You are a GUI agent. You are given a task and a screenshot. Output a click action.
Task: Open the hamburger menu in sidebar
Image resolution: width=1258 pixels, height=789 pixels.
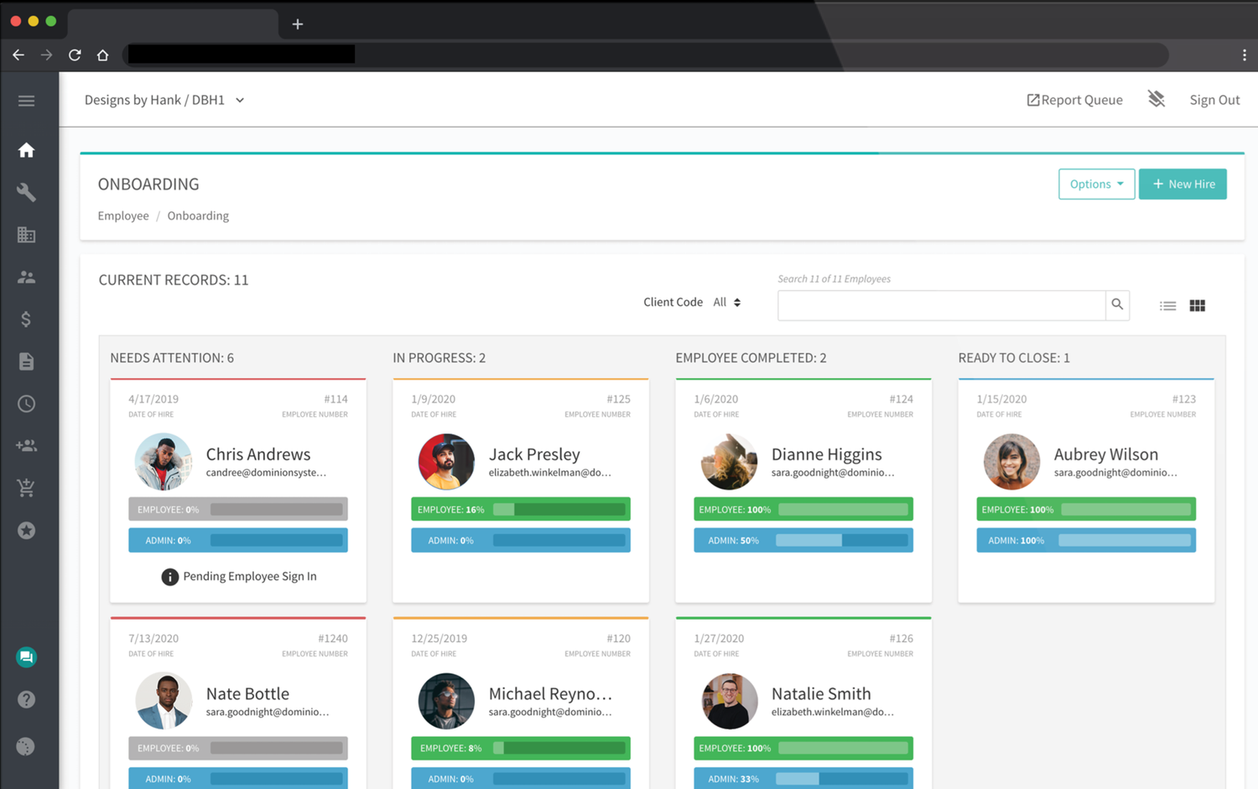(x=26, y=101)
